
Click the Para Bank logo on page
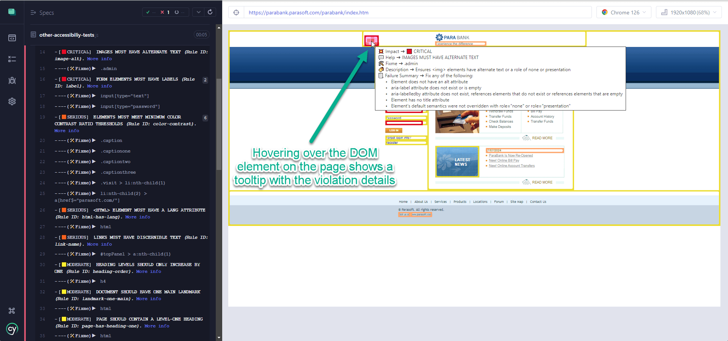click(x=452, y=37)
